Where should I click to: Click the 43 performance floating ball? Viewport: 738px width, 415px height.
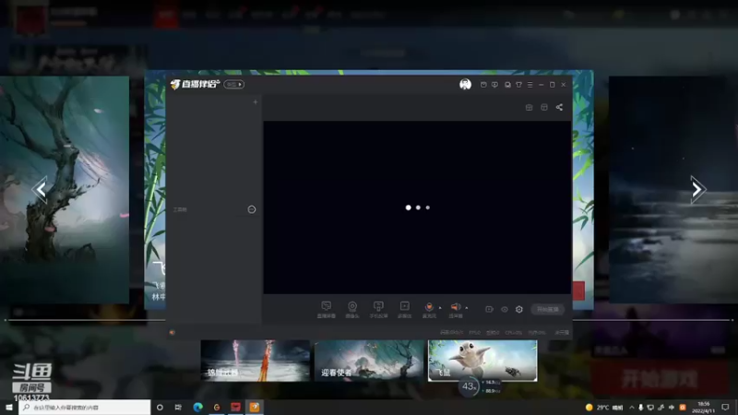tap(469, 386)
